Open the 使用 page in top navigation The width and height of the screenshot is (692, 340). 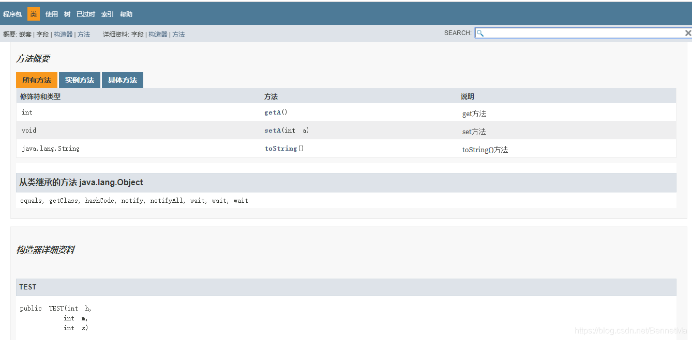[x=52, y=14]
